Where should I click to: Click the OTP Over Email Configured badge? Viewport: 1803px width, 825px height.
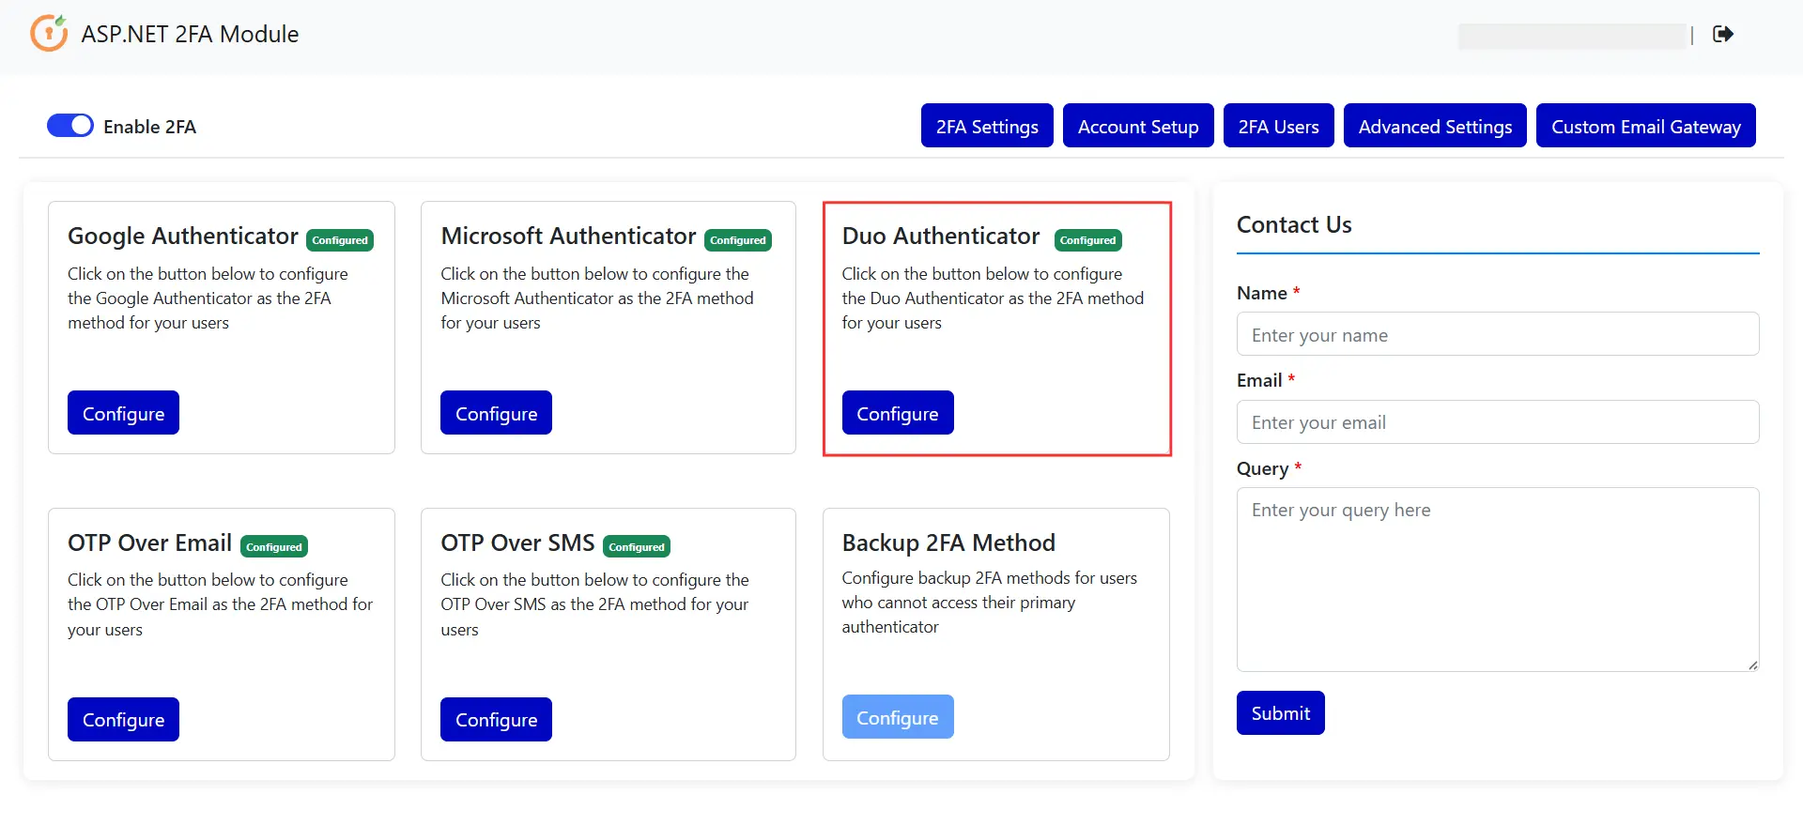[x=274, y=547]
